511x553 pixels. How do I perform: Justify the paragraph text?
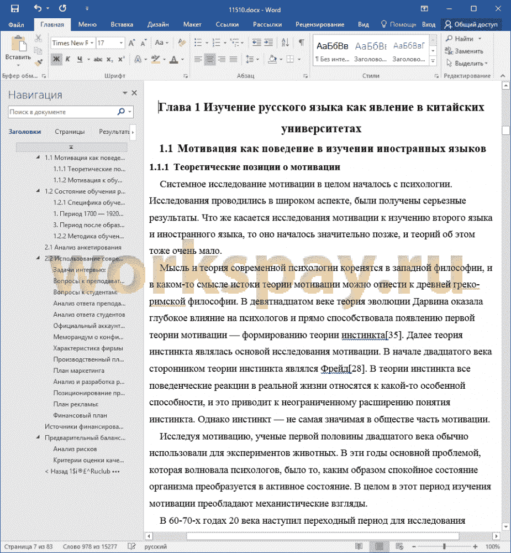pyautogui.click(x=233, y=59)
